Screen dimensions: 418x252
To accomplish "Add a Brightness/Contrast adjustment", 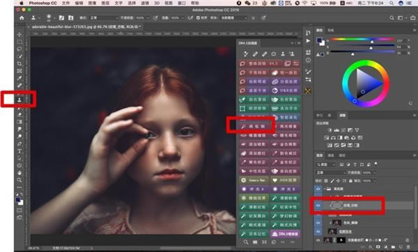I will (330, 130).
